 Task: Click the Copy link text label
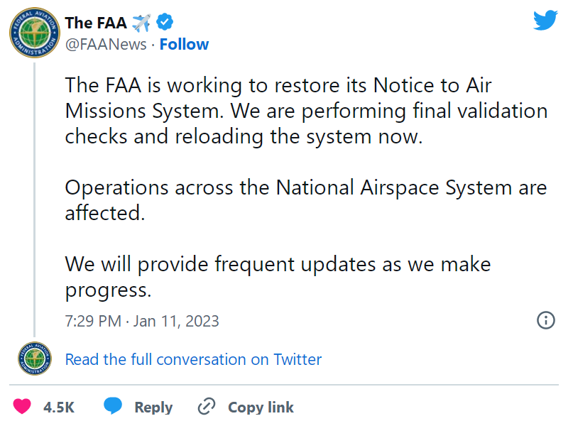point(260,407)
